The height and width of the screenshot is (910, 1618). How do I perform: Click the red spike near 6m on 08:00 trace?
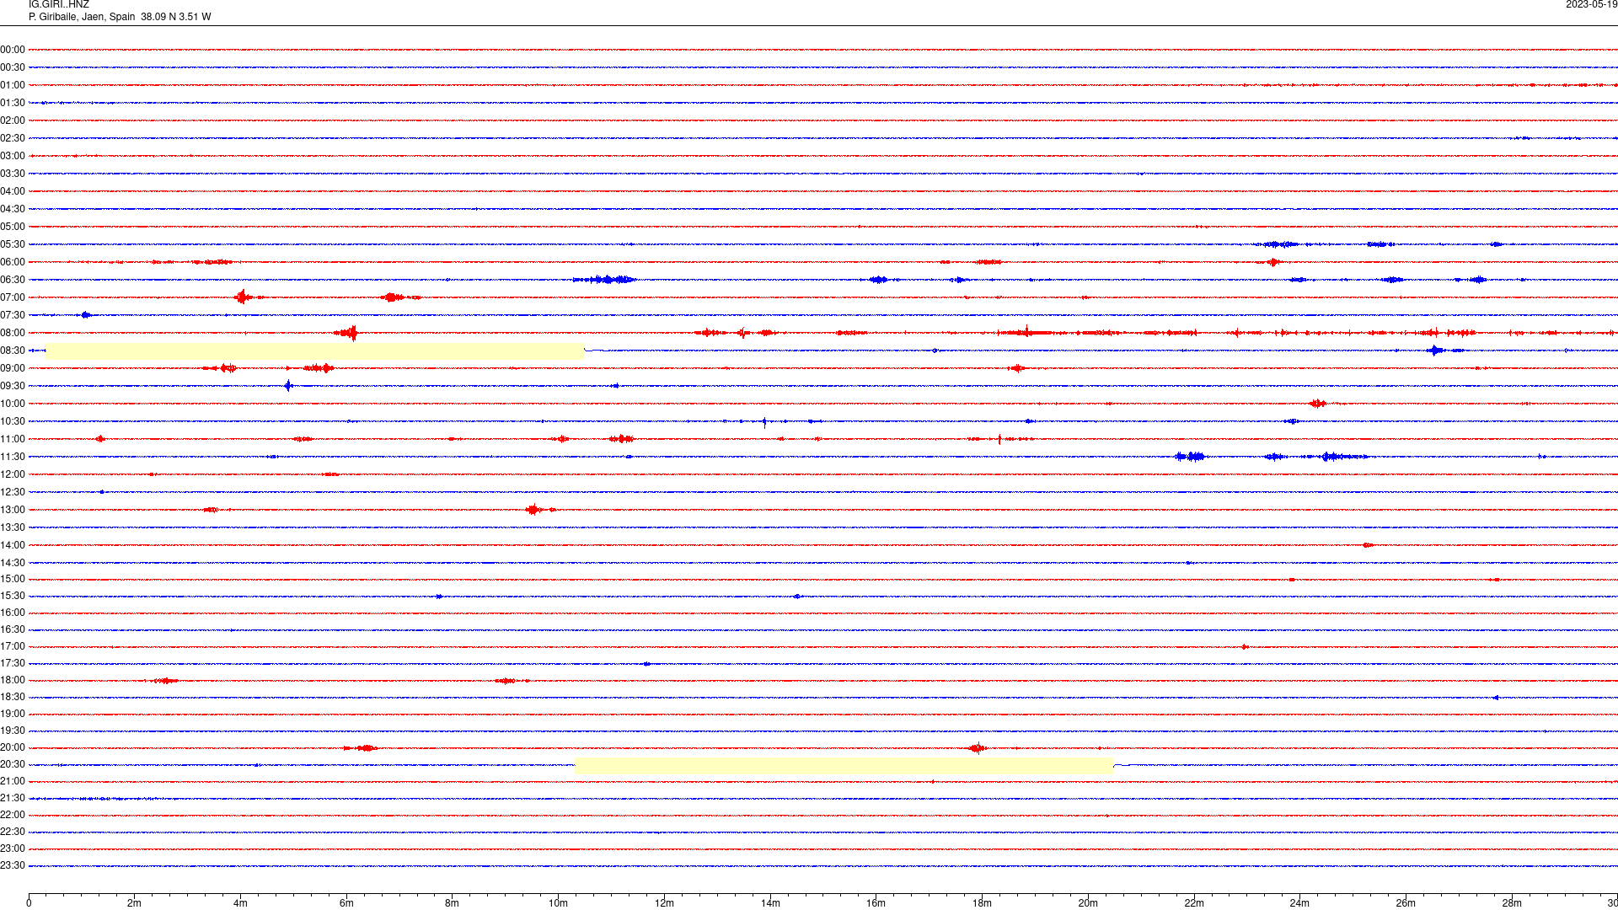(347, 333)
